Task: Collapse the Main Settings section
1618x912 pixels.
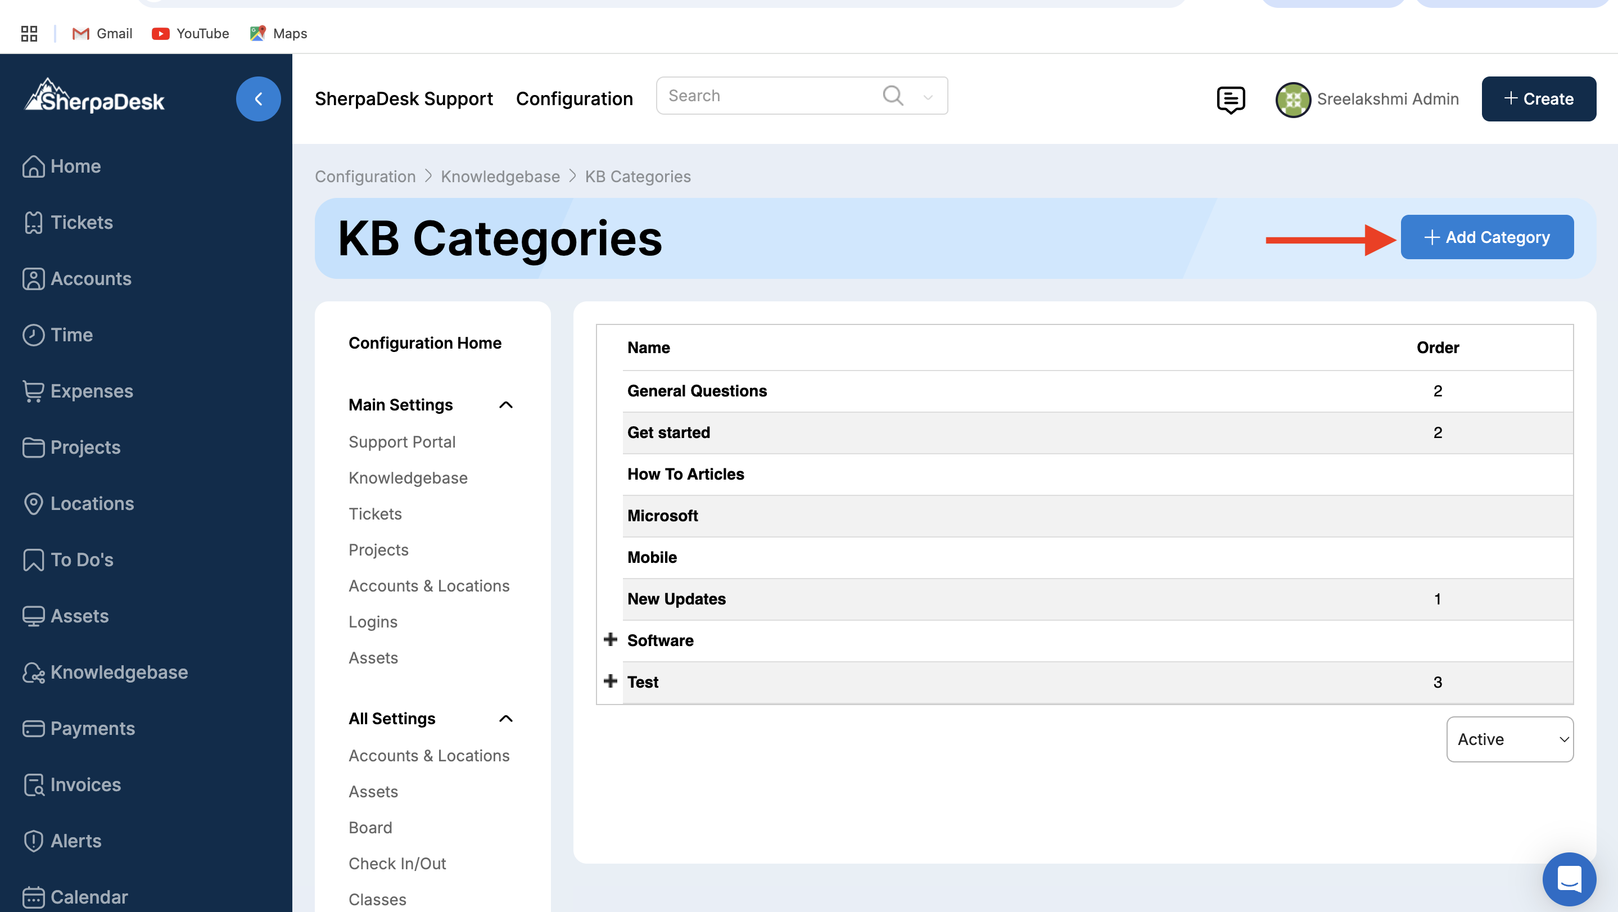Action: tap(505, 404)
